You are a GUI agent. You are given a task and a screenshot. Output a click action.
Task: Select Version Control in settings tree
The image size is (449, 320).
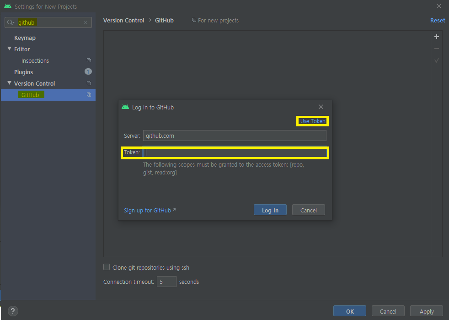coord(34,84)
